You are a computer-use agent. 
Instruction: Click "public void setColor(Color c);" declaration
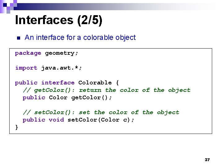[x=78, y=120]
